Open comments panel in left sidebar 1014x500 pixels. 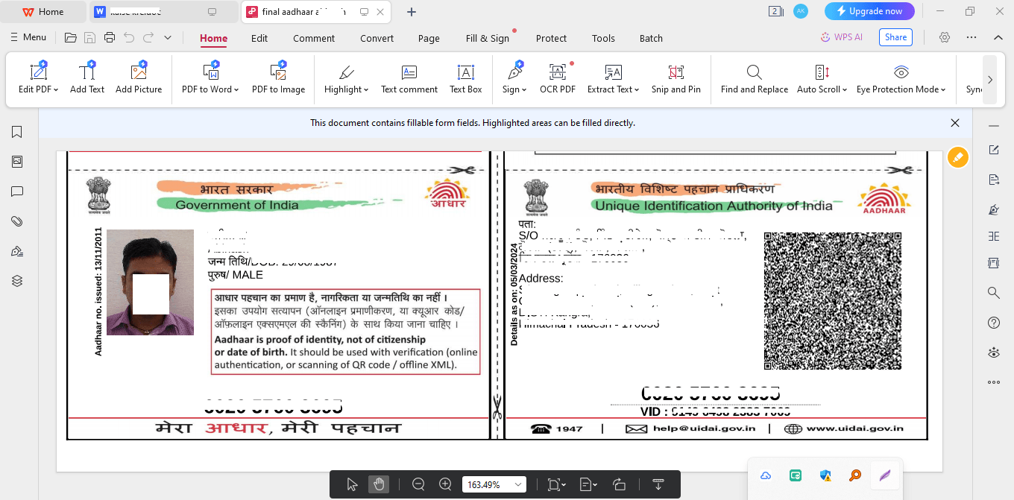point(17,192)
